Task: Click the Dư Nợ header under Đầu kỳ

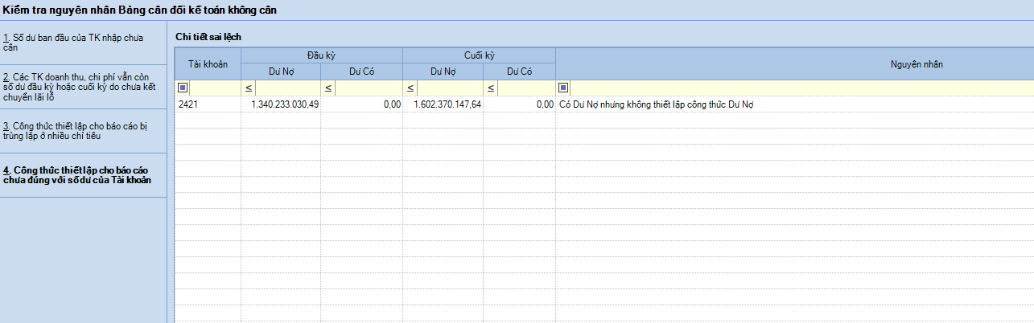Action: [x=280, y=72]
